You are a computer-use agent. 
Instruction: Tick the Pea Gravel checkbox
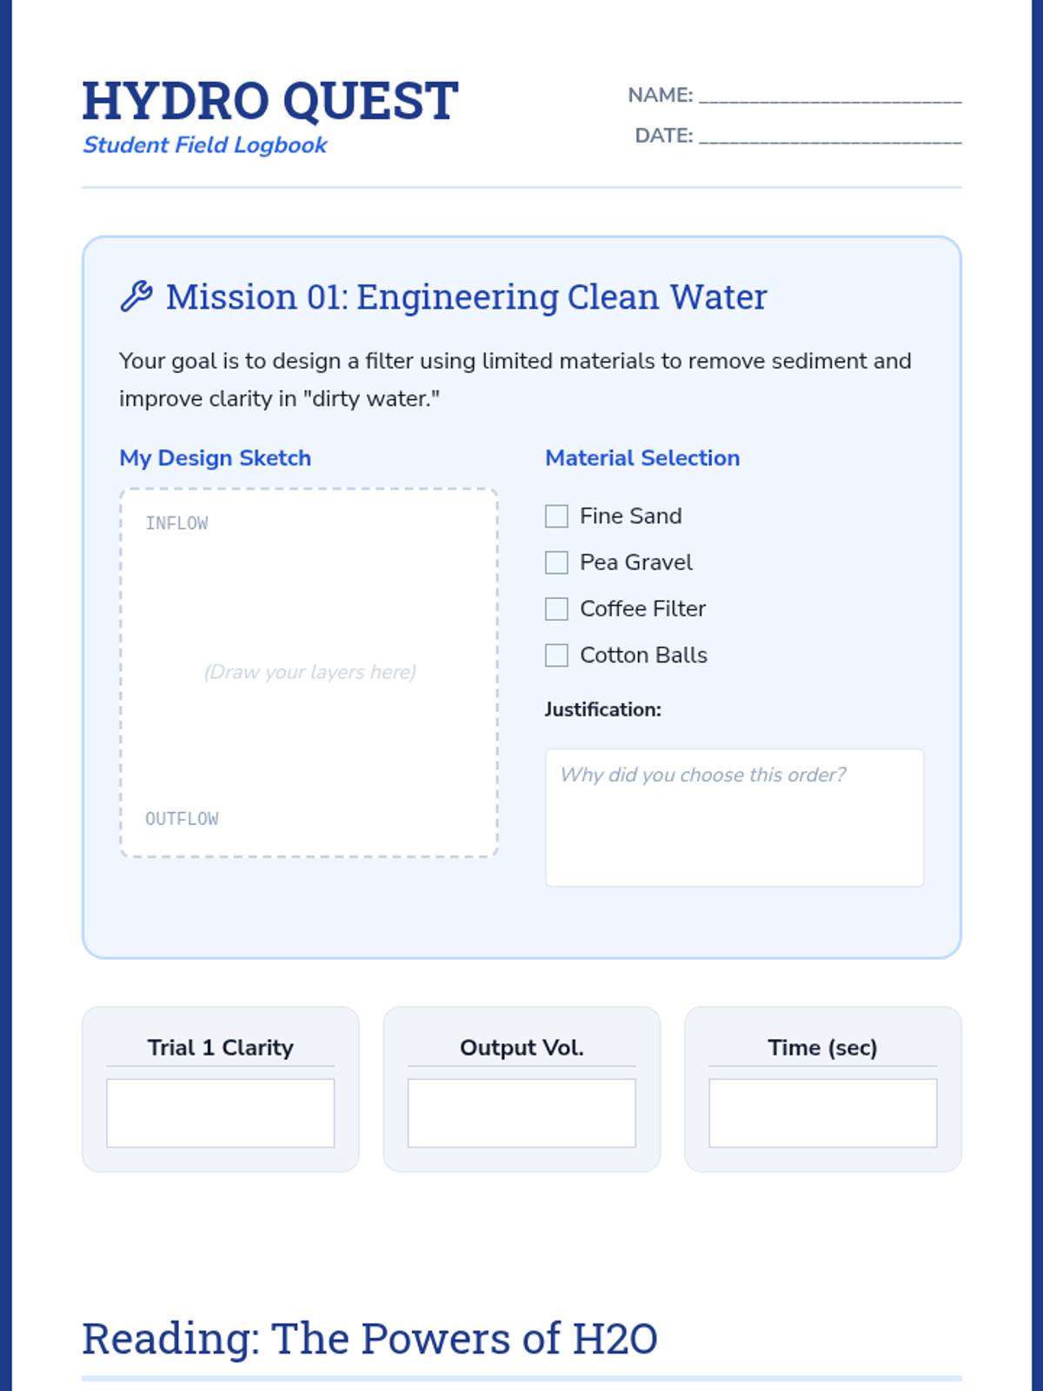pos(556,562)
